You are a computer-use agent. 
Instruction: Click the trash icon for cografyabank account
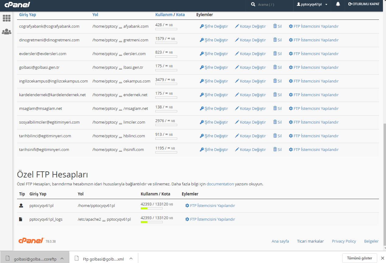pos(275,26)
